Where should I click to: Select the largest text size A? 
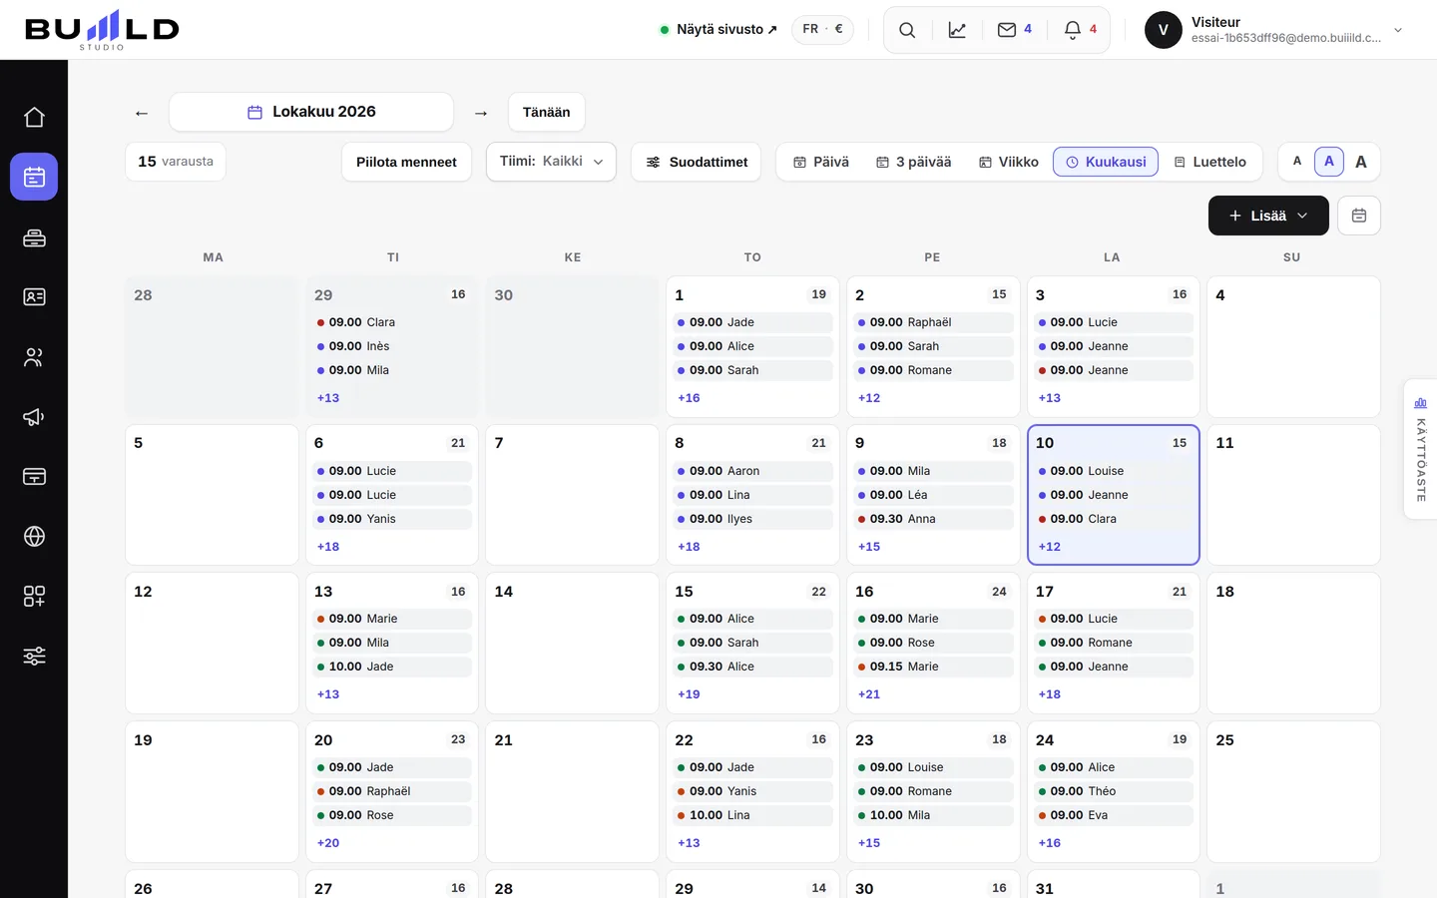(1361, 162)
